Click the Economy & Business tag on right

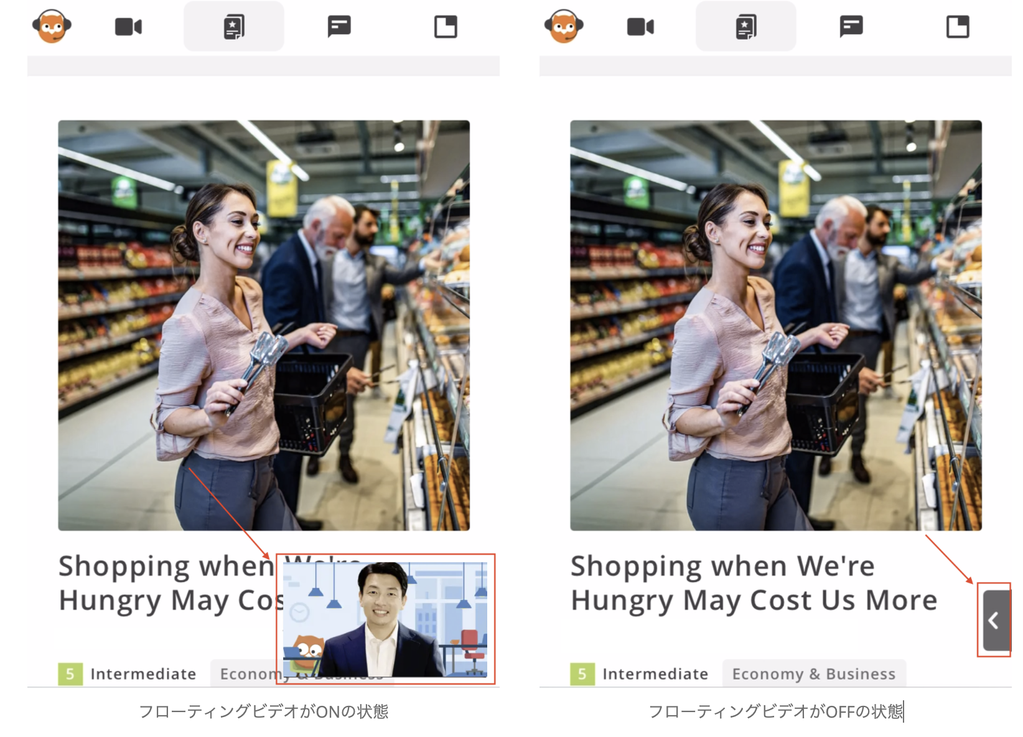(x=814, y=674)
